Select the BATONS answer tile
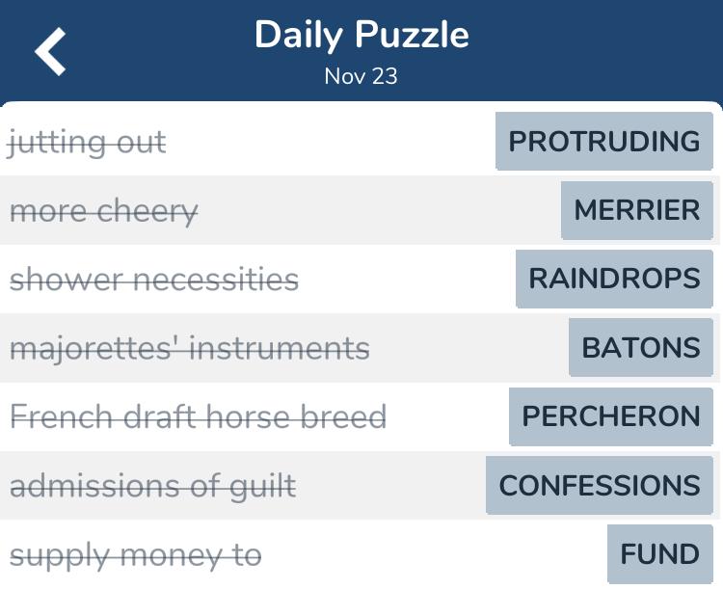This screenshot has height=589, width=723. [x=640, y=347]
